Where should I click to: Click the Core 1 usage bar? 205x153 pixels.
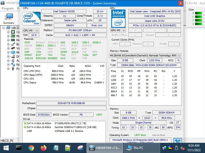(x=200, y=17)
